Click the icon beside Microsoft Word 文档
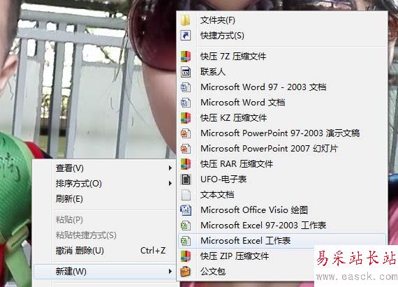This screenshot has width=398, height=287. pyautogui.click(x=186, y=103)
